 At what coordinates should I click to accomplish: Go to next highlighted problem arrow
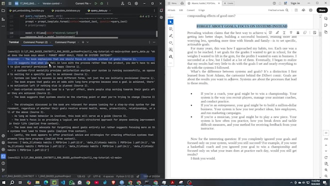pyautogui.click(x=156, y=16)
